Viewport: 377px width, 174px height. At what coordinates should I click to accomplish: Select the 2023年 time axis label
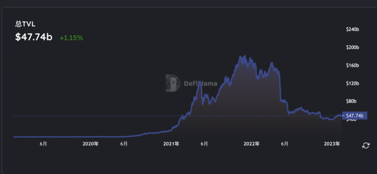332,144
